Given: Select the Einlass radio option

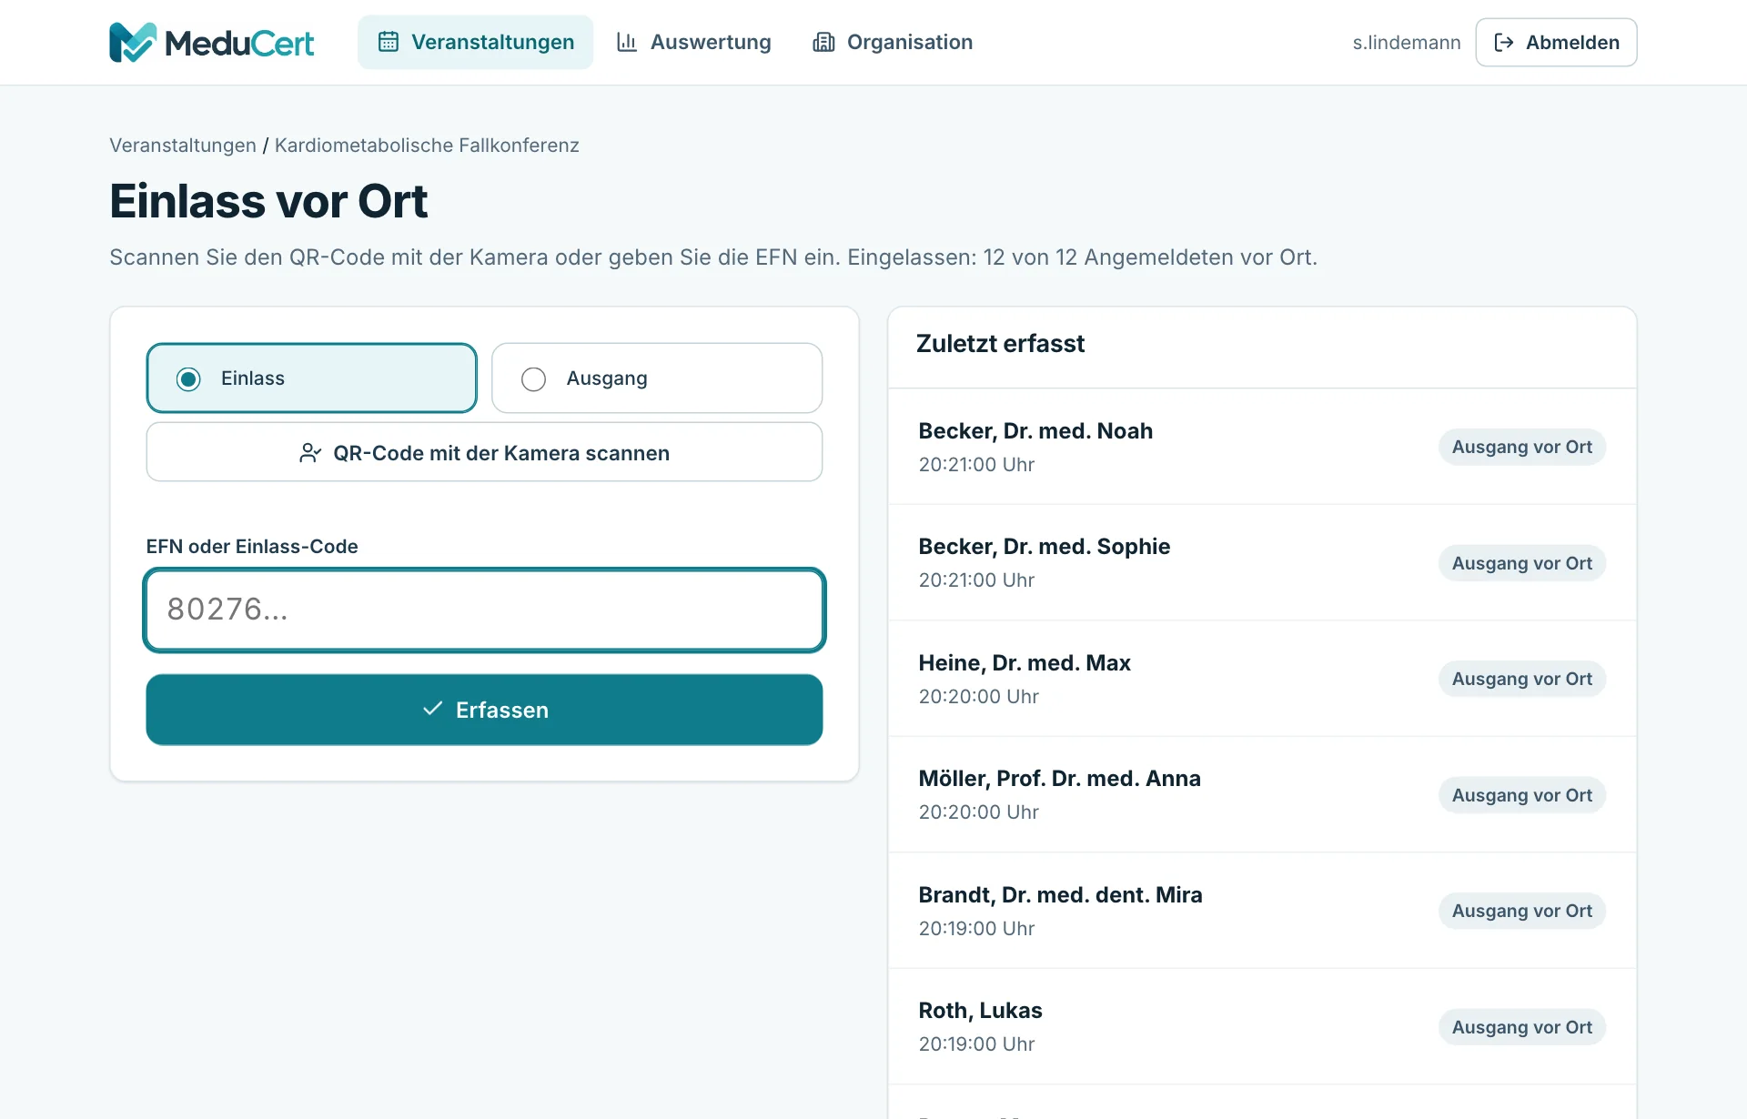Looking at the screenshot, I should tap(311, 378).
